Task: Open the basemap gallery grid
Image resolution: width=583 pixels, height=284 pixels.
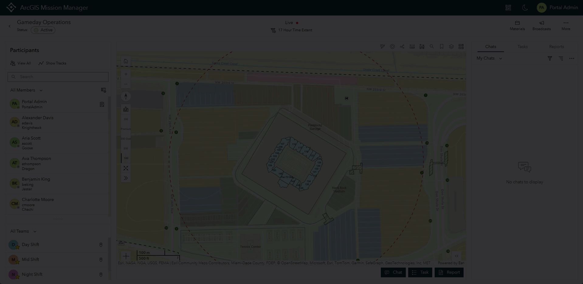Action: [461, 47]
